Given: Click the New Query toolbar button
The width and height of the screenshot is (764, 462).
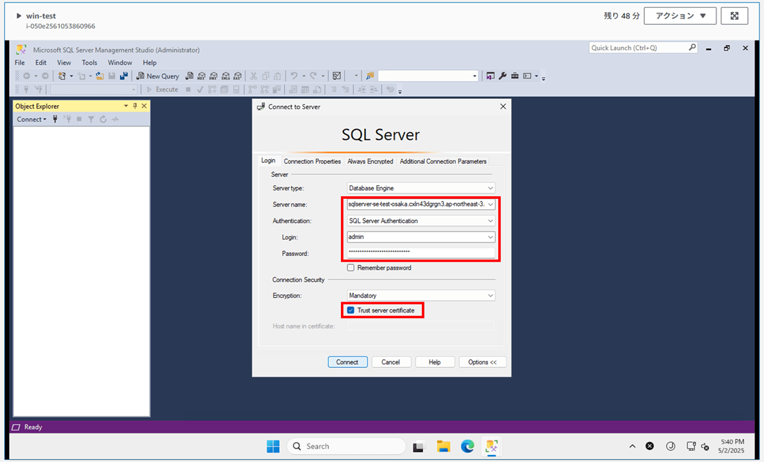Looking at the screenshot, I should pyautogui.click(x=158, y=76).
